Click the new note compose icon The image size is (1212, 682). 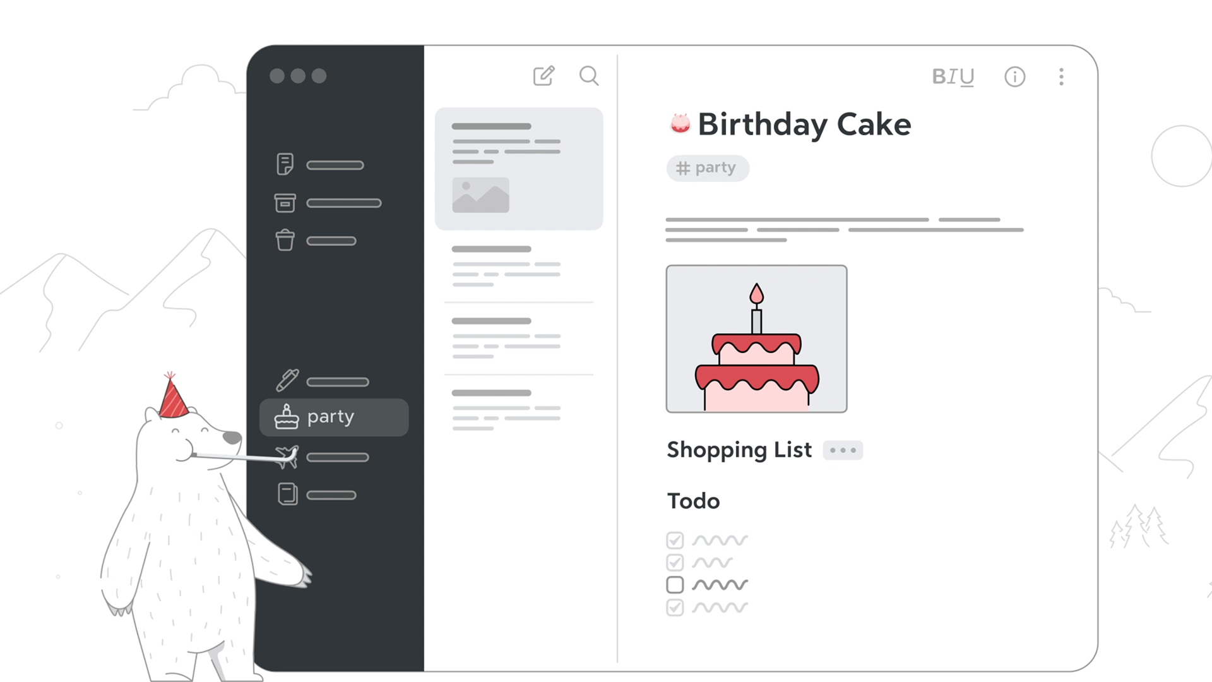pyautogui.click(x=544, y=76)
